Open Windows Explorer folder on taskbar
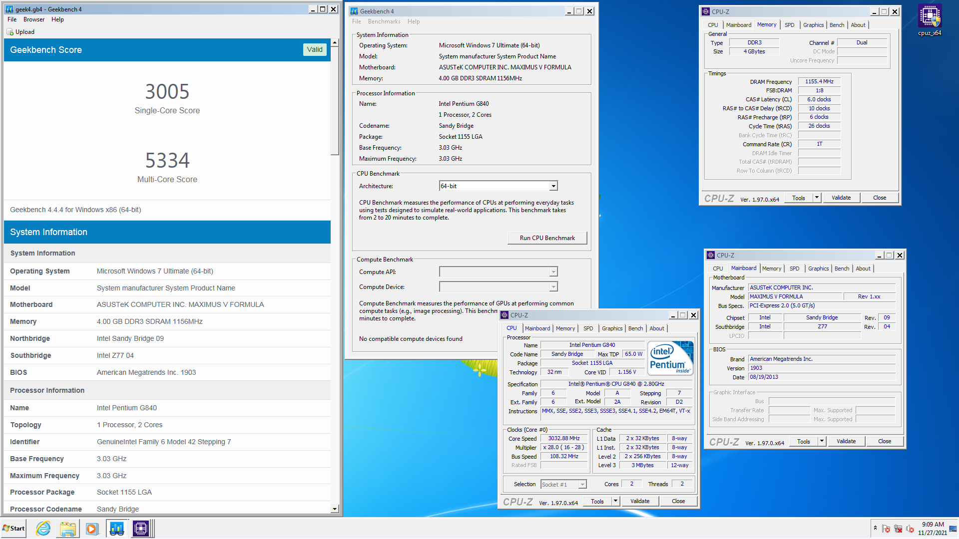959x539 pixels. [67, 529]
